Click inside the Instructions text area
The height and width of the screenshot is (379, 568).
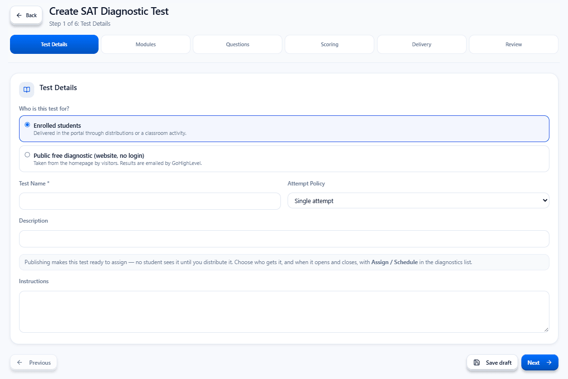[284, 311]
